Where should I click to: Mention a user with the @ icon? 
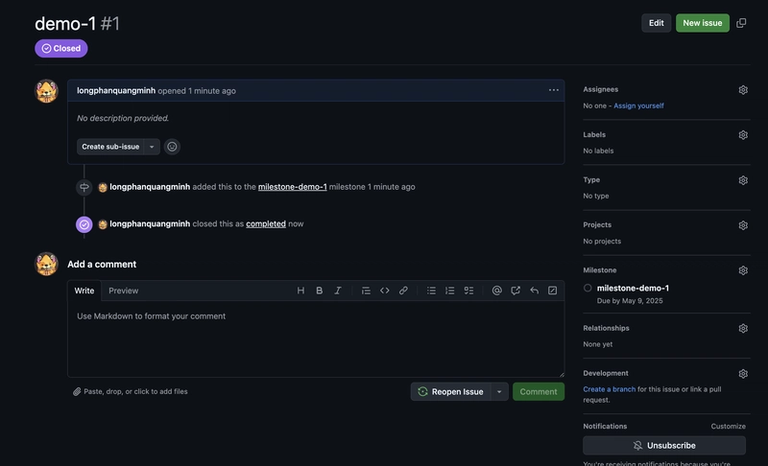(x=496, y=291)
